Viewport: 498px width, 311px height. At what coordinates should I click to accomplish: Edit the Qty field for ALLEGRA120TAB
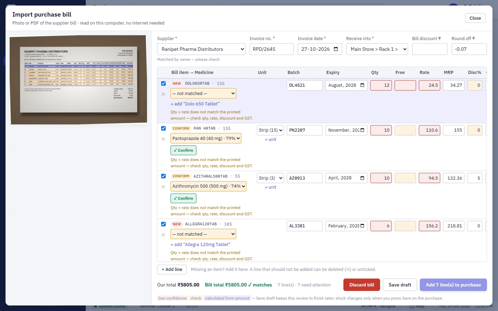click(x=381, y=226)
